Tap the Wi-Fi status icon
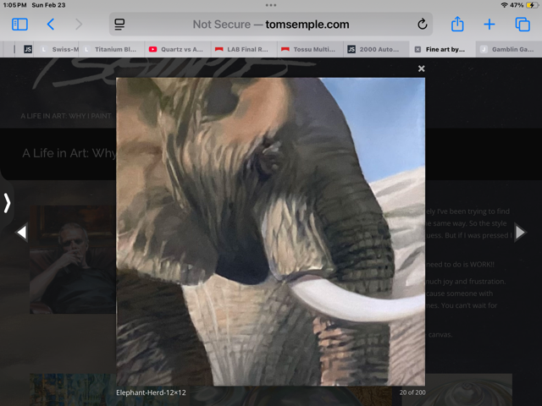 coord(504,5)
